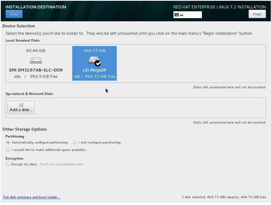Click the Add a disk... button
Viewport: 271px width, 205px height.
tap(21, 107)
